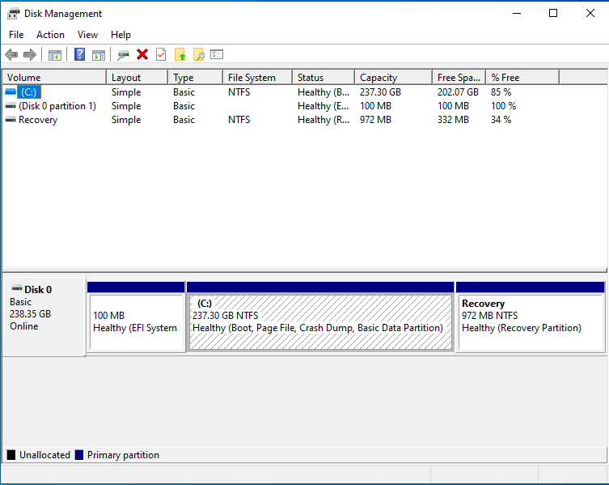
Task: Click the black Unallocated legend swatch
Action: tap(11, 455)
